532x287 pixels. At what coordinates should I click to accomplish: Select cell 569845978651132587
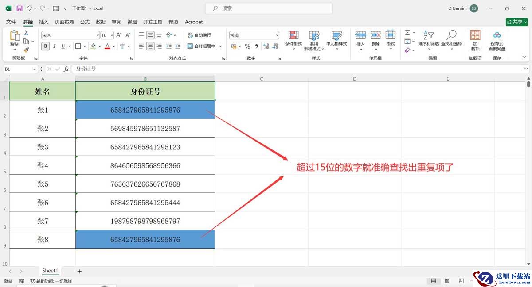pos(145,128)
